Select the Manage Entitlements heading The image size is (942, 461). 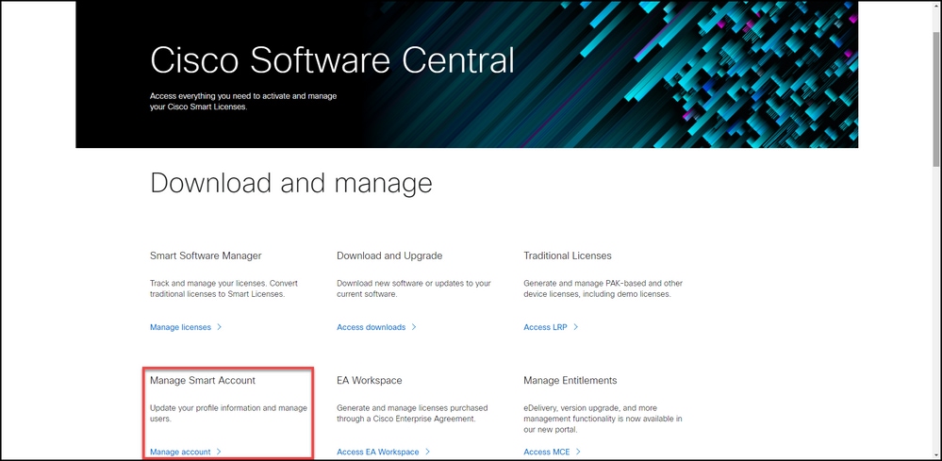tap(570, 381)
